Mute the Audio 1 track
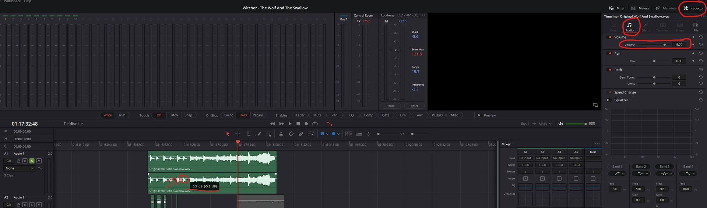Image resolution: width=707 pixels, height=208 pixels. 39,161
